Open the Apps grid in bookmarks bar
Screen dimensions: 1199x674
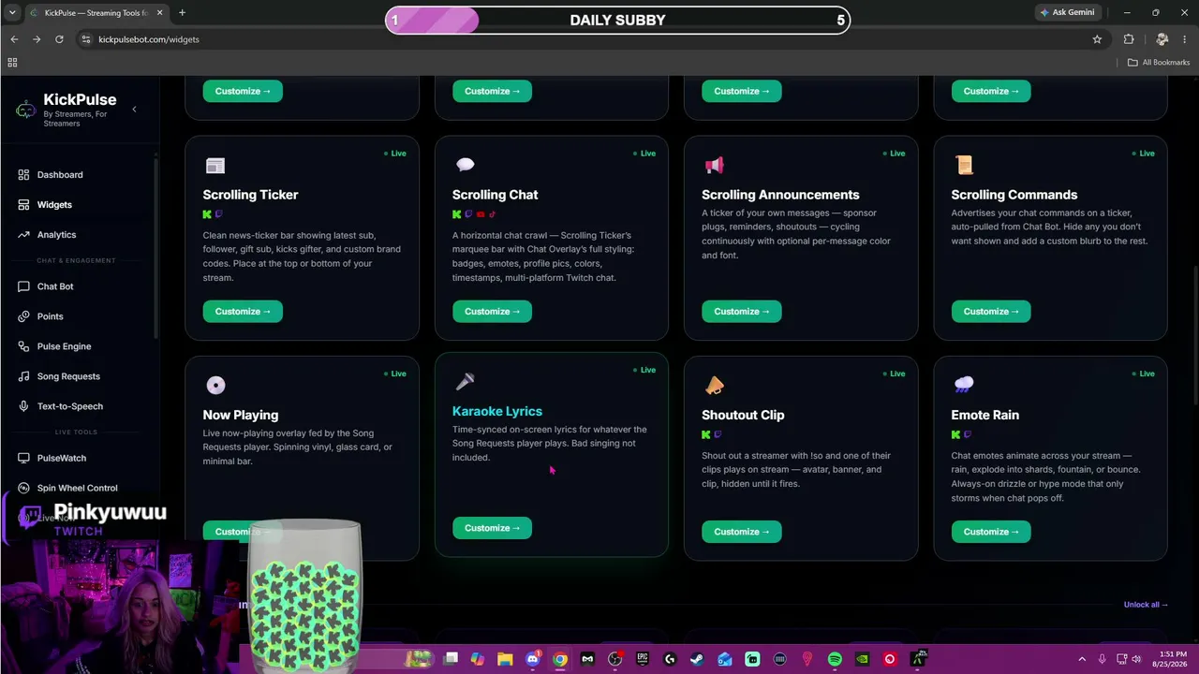[12, 63]
